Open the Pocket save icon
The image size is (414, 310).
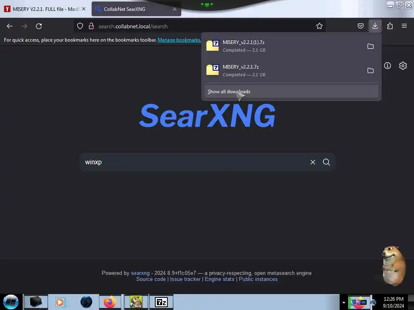(360, 26)
